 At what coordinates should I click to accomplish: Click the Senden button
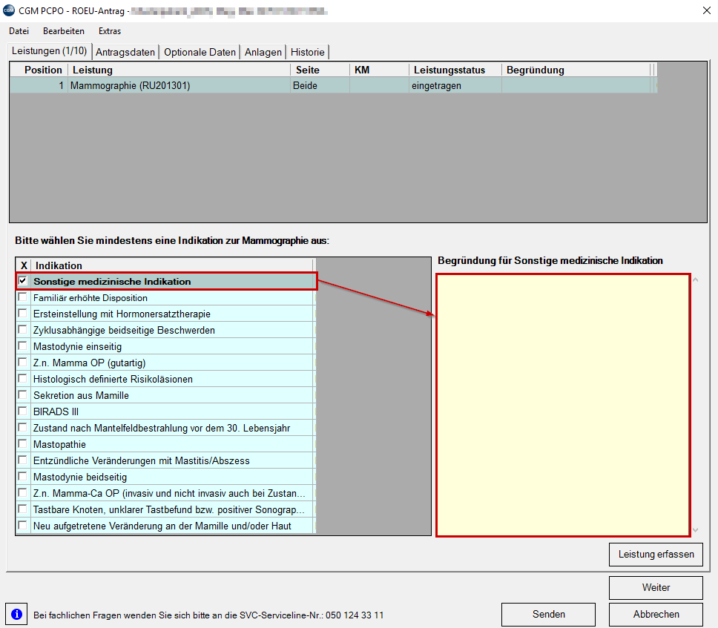click(x=549, y=614)
